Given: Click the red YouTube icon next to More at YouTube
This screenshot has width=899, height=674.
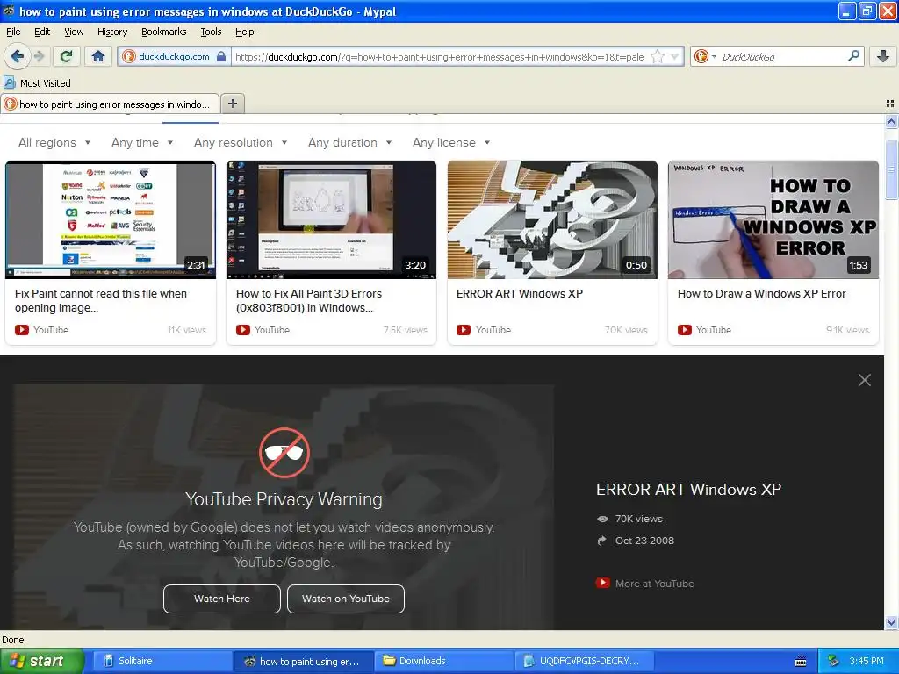Looking at the screenshot, I should (x=602, y=583).
